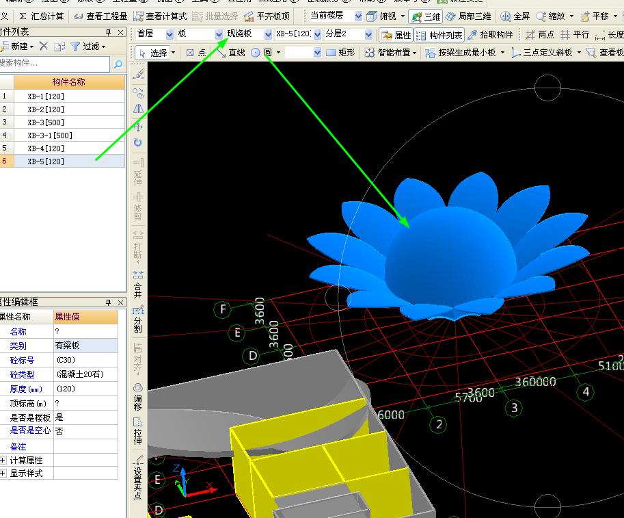Toggle the 属性 (properties) panel button

coord(396,35)
